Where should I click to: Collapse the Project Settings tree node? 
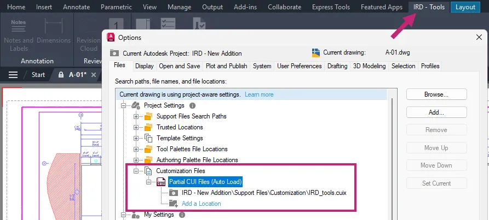point(123,105)
